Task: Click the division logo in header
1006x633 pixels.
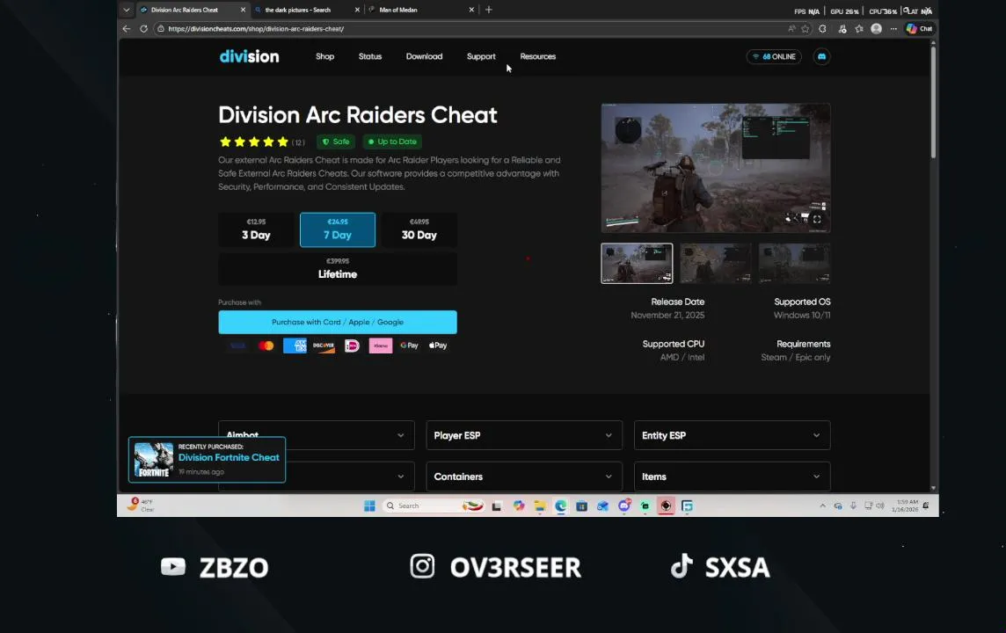Action: click(x=249, y=56)
